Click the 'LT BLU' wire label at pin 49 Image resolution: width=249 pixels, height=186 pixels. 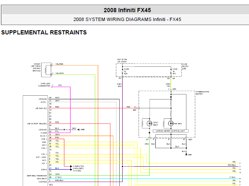[x=58, y=177]
